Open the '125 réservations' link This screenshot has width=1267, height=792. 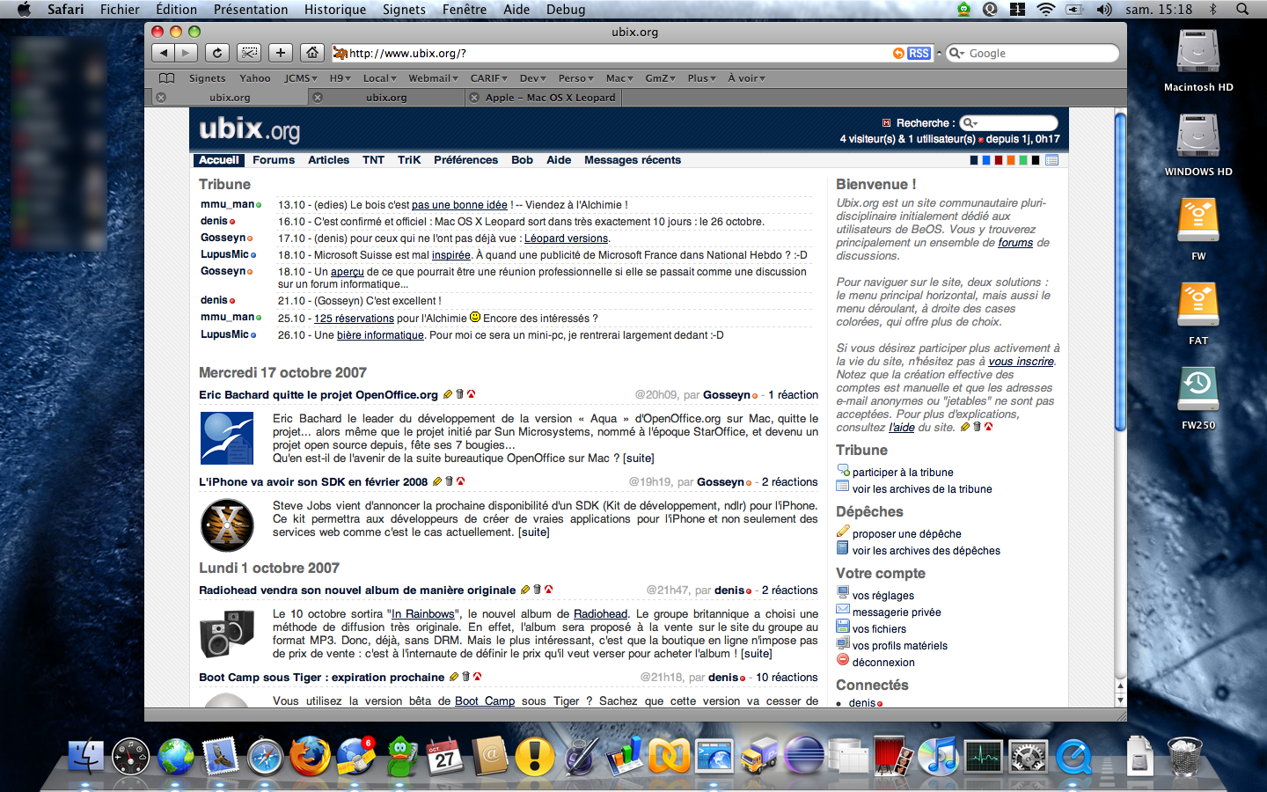click(354, 319)
